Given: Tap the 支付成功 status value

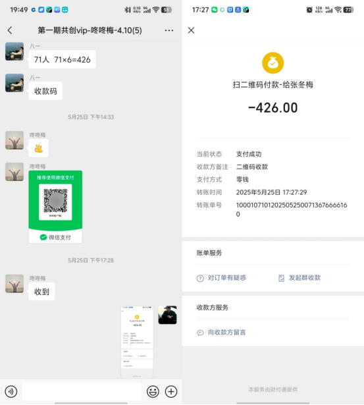Looking at the screenshot, I should [x=249, y=154].
